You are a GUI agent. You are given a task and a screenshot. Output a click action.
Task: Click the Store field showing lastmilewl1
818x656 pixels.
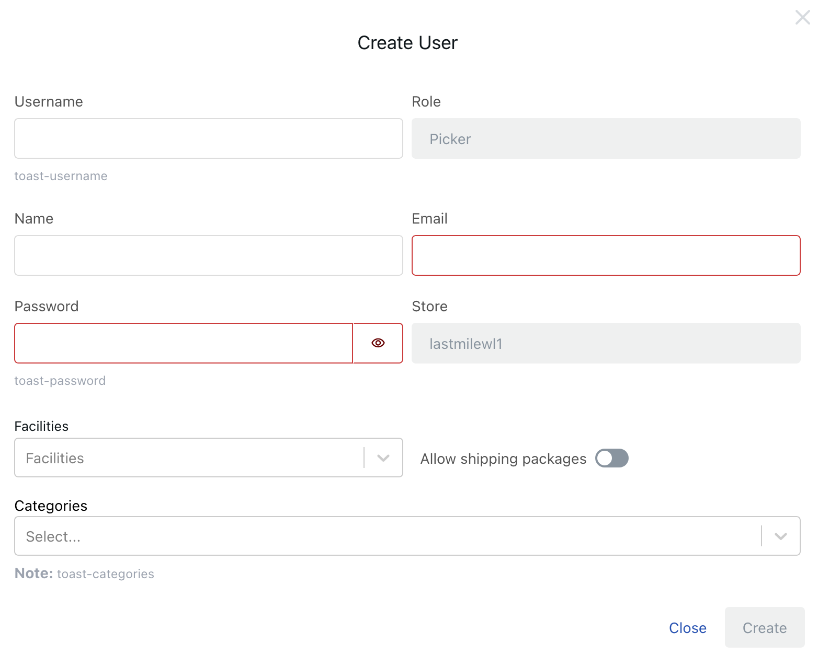tap(606, 343)
